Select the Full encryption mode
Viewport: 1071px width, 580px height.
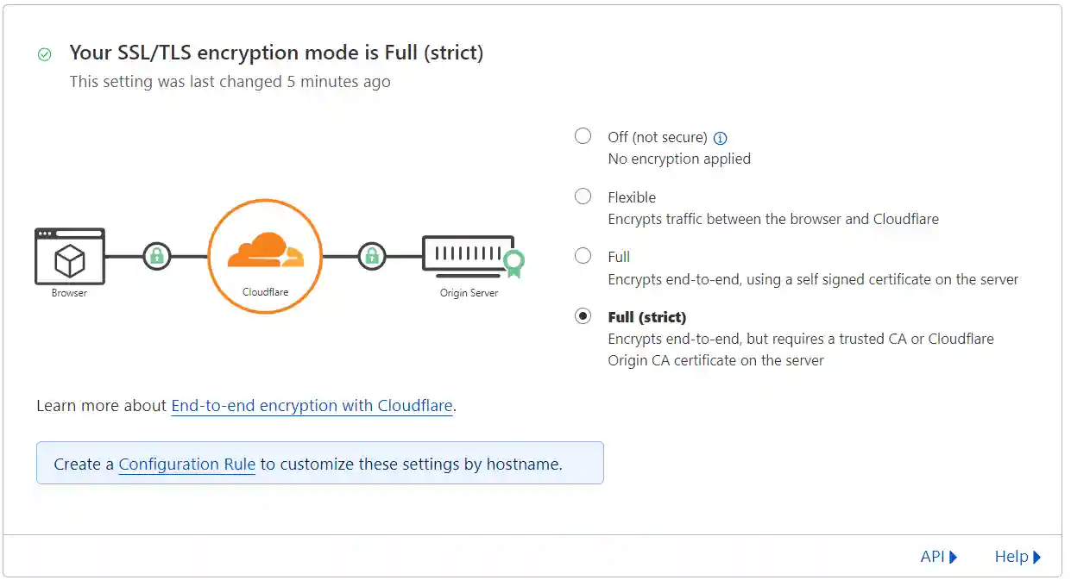(583, 256)
